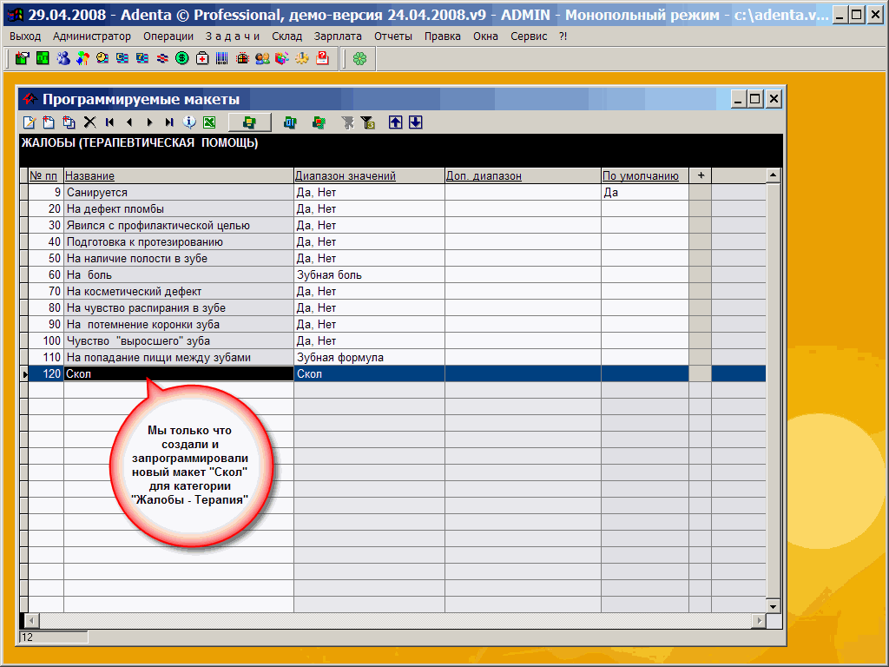Click the barcode icon in main toolbar
Screen dimensions: 889x667
tap(222, 58)
